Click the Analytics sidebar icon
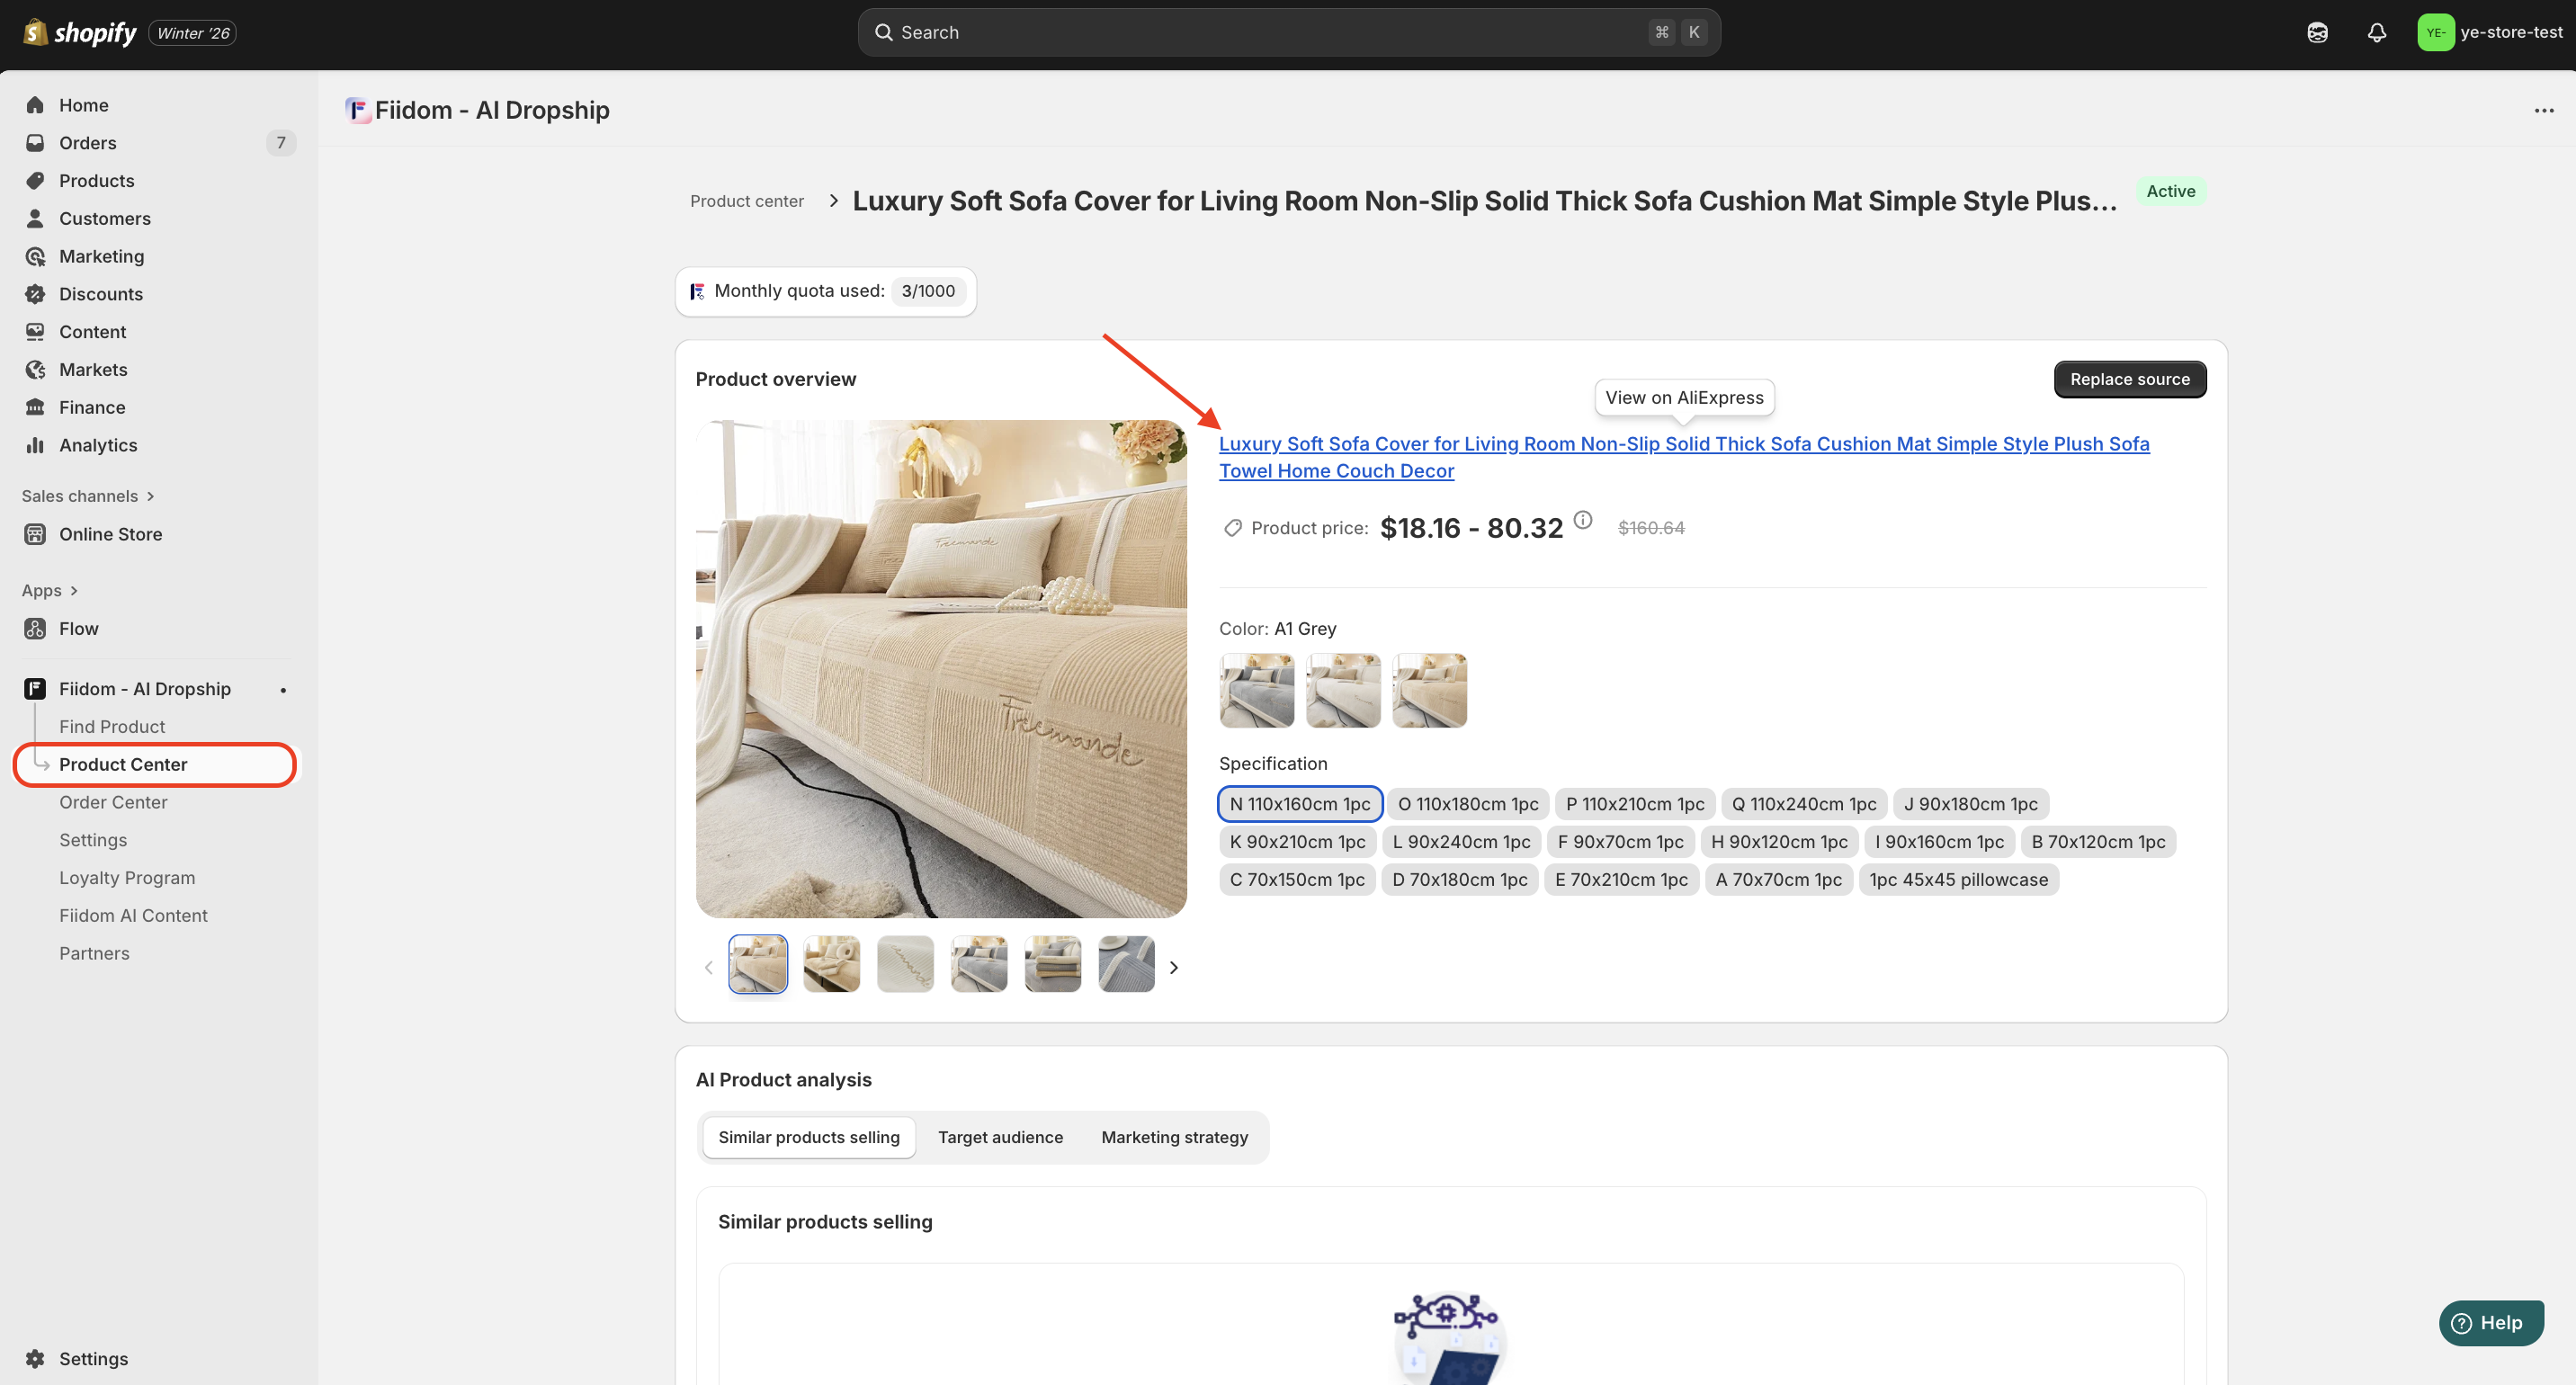 35,445
